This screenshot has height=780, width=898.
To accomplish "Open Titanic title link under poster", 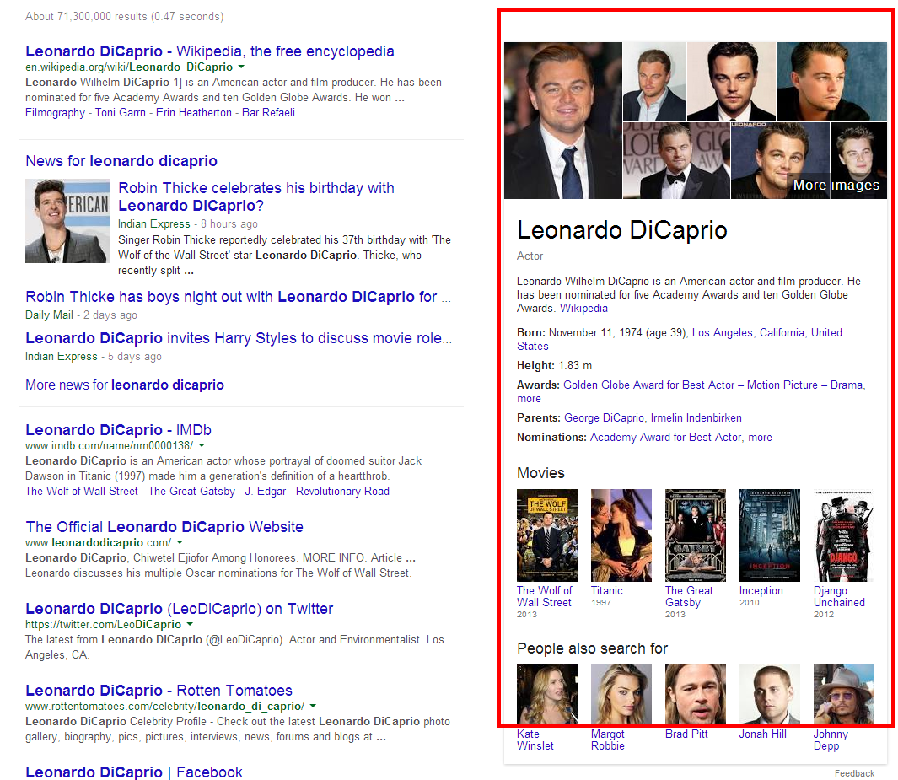I will coord(606,590).
